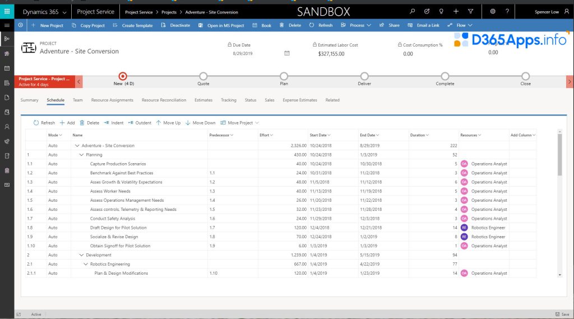The height and width of the screenshot is (319, 574).
Task: Select the Plan process stage
Action: coord(284,76)
